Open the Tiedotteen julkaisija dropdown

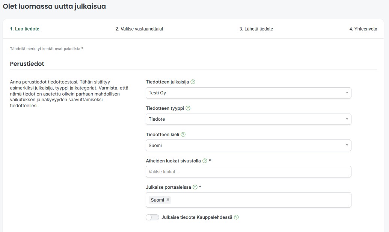click(x=248, y=93)
